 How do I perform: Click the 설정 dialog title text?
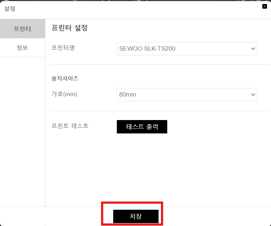pyautogui.click(x=10, y=8)
